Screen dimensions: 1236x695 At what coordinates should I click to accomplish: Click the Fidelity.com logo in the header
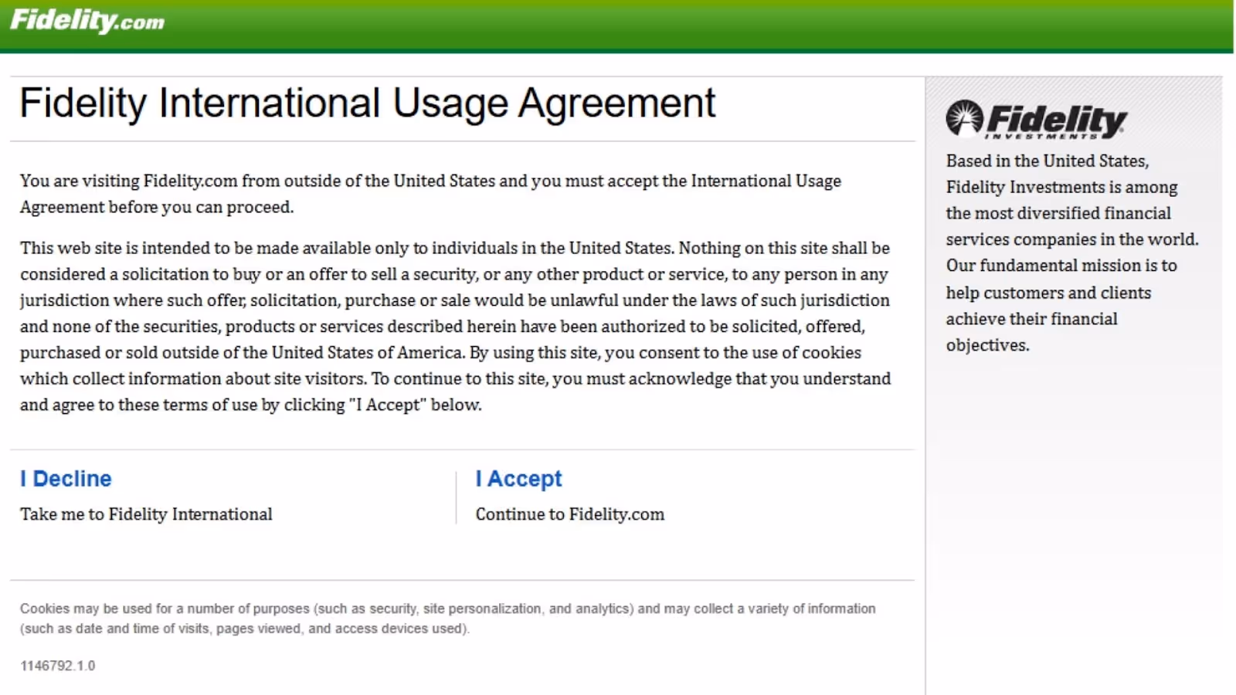point(87,21)
